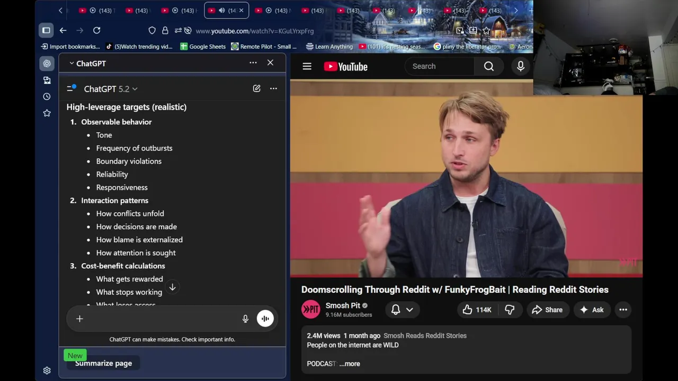Open Google Sheets bookmark
The width and height of the screenshot is (678, 381).
click(x=203, y=47)
